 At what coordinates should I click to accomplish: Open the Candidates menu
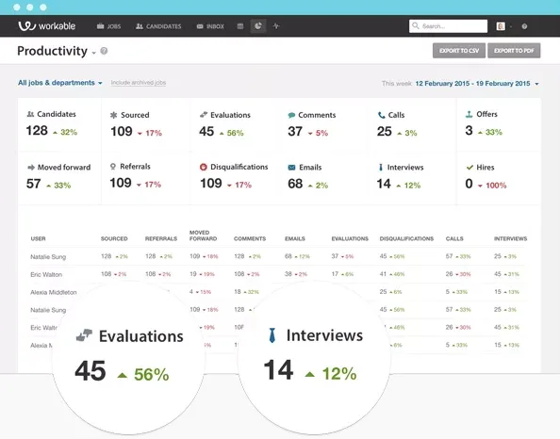[x=158, y=26]
